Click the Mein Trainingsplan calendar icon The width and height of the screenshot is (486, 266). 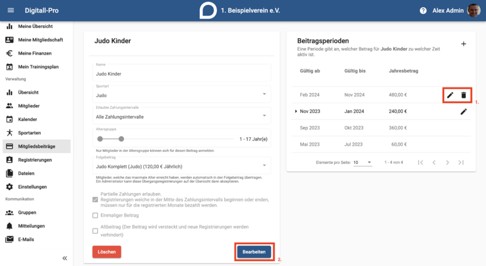[10, 67]
